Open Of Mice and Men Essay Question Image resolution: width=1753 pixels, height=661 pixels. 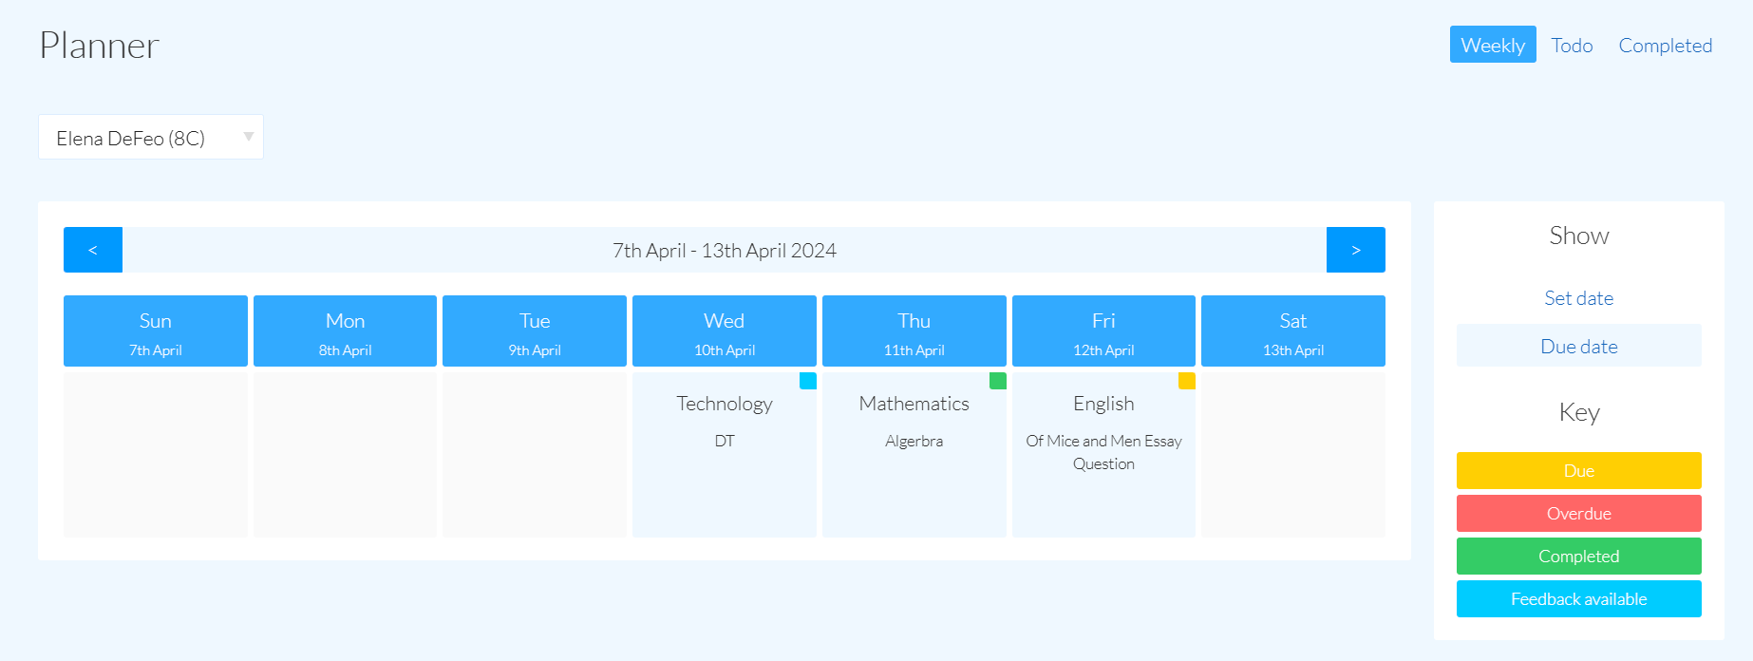pos(1103,452)
